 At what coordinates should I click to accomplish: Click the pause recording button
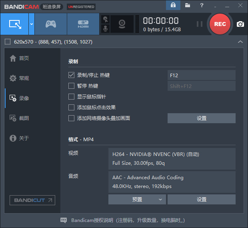click(x=200, y=24)
